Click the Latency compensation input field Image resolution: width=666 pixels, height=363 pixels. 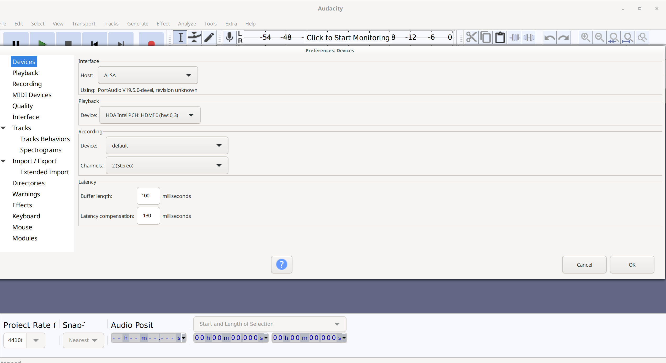point(148,216)
